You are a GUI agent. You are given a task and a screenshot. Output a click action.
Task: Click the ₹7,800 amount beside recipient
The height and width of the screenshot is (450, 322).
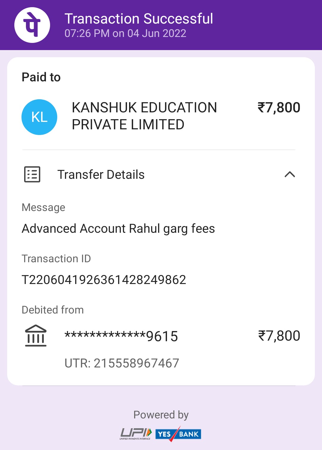pyautogui.click(x=279, y=108)
